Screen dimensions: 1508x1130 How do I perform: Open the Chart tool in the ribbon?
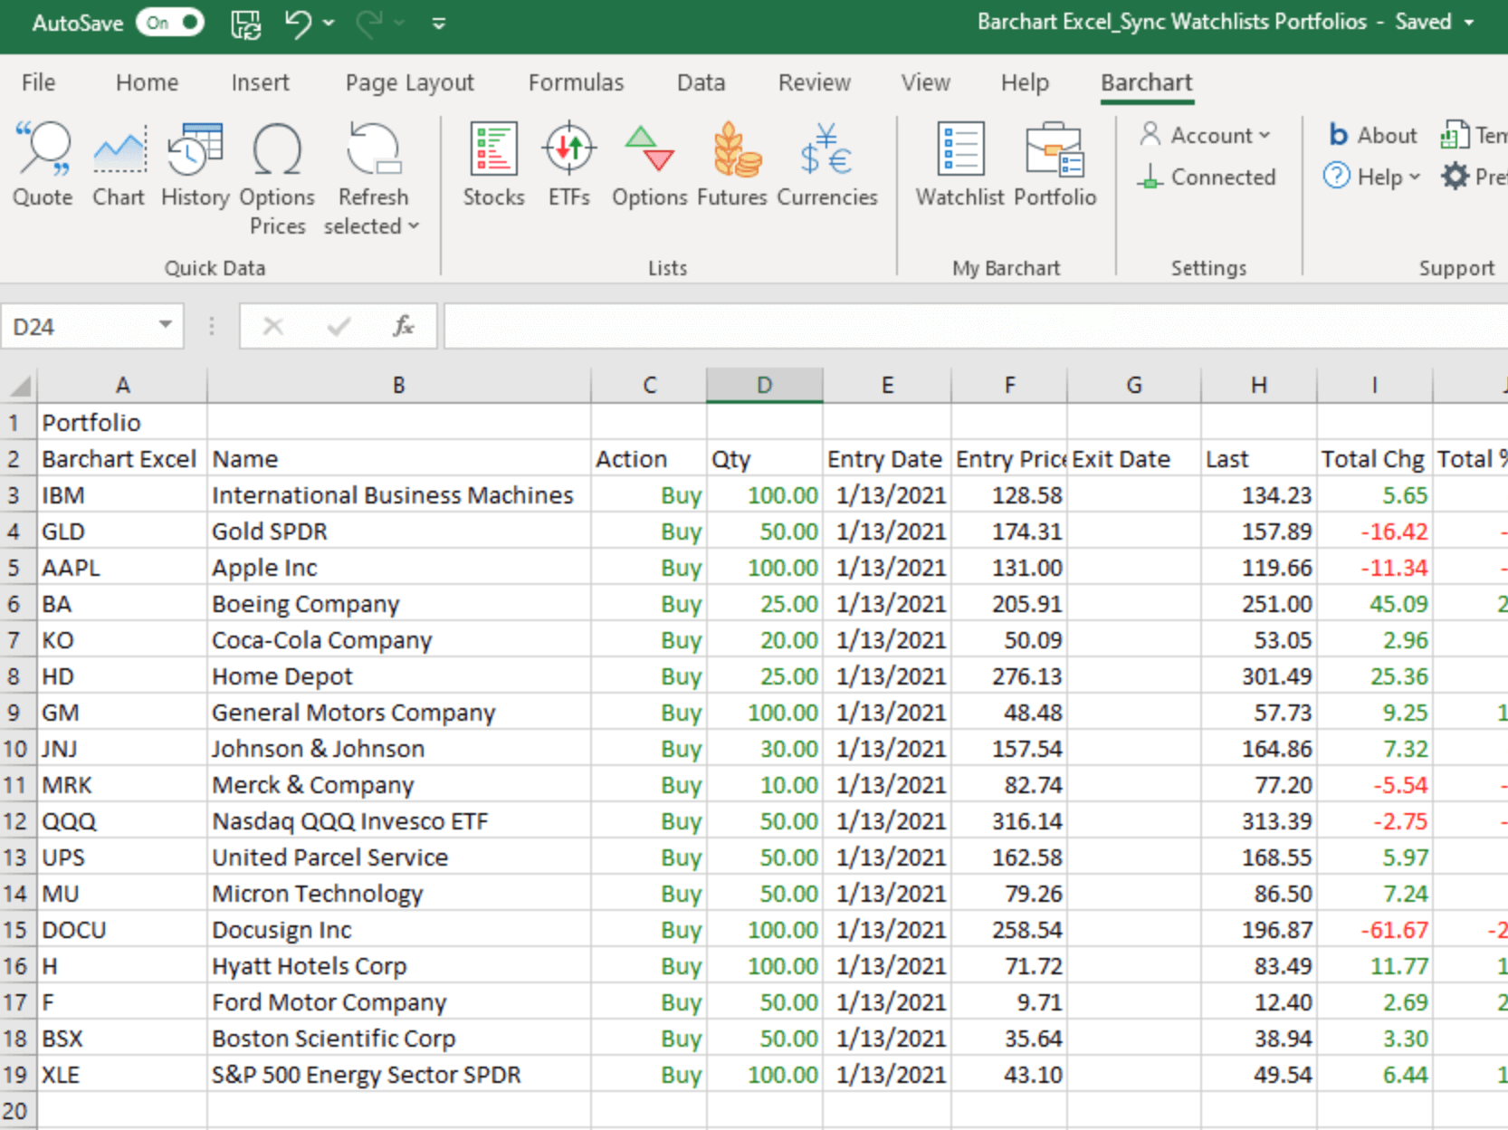(x=119, y=165)
